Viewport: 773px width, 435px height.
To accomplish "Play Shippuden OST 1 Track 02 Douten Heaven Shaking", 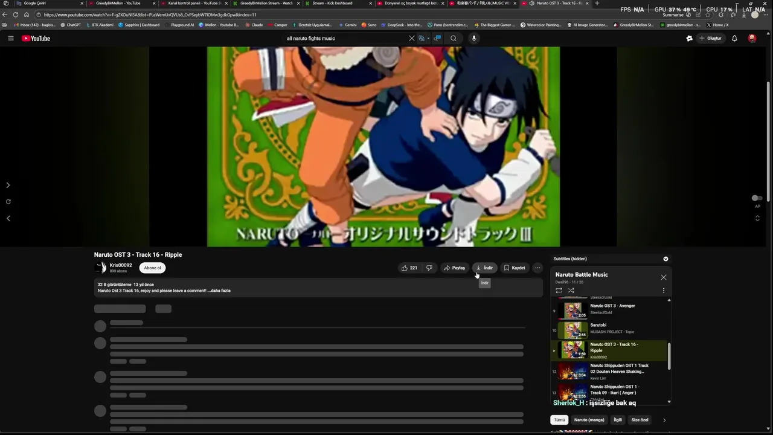I will click(x=610, y=372).
